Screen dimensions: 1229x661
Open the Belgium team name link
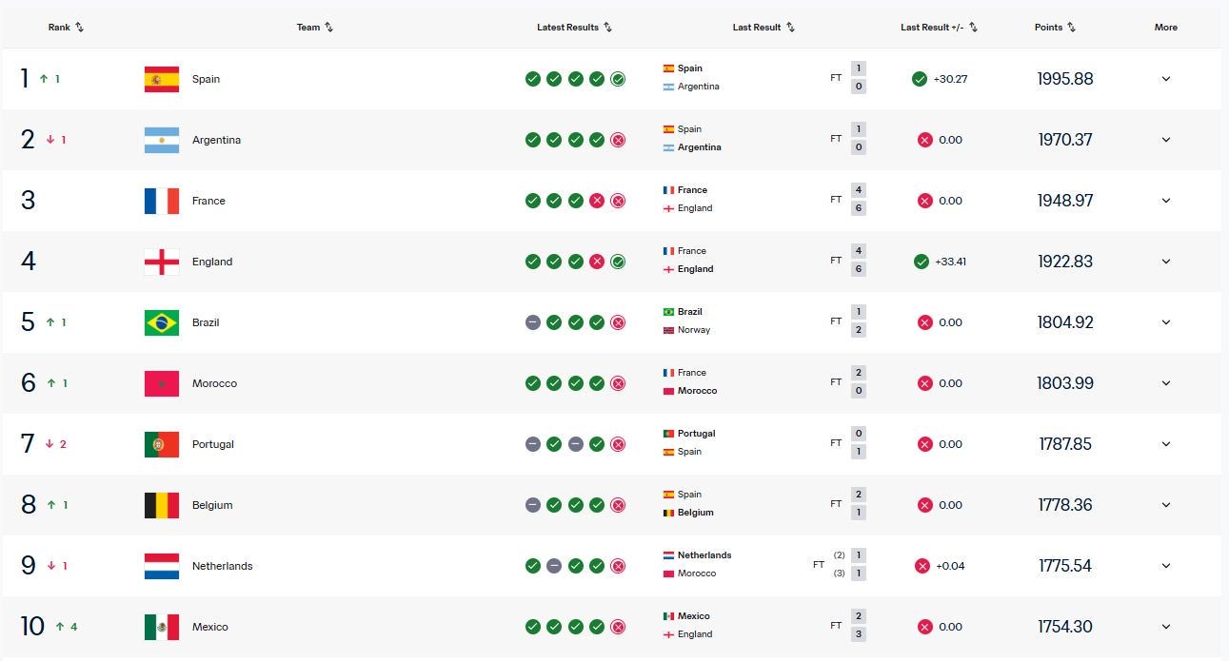212,505
